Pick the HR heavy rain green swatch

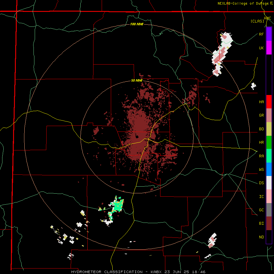click(269, 142)
